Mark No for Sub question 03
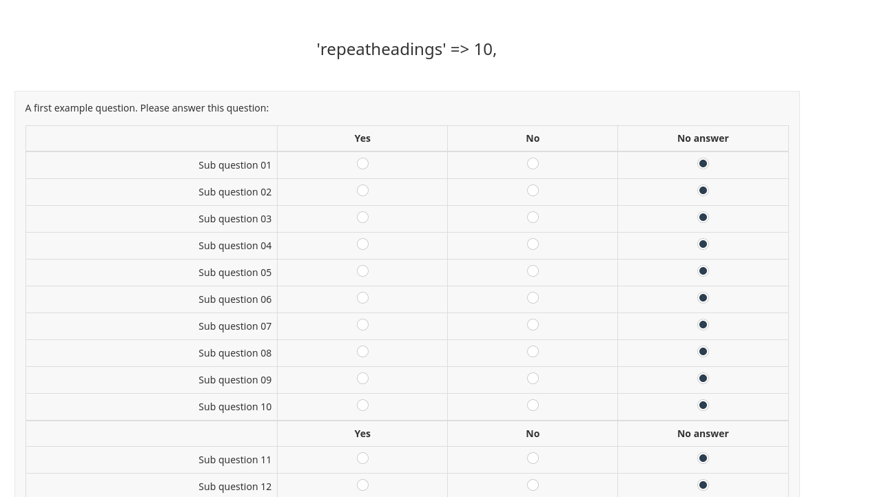Image resolution: width=884 pixels, height=497 pixels. point(533,218)
